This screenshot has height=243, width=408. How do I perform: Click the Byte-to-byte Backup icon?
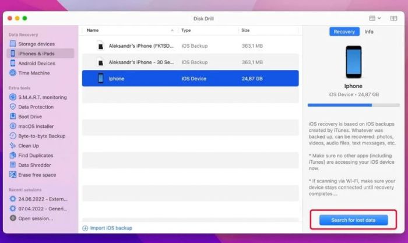[13, 136]
